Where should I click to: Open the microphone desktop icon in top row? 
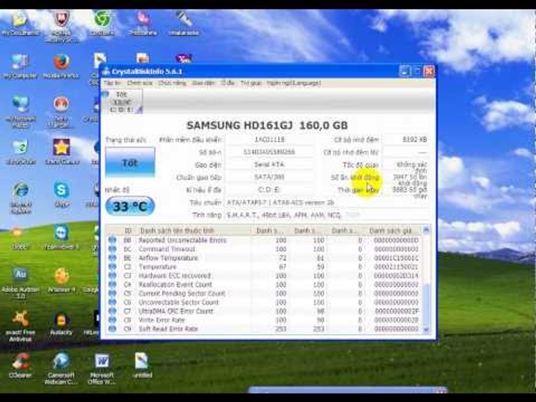184,23
